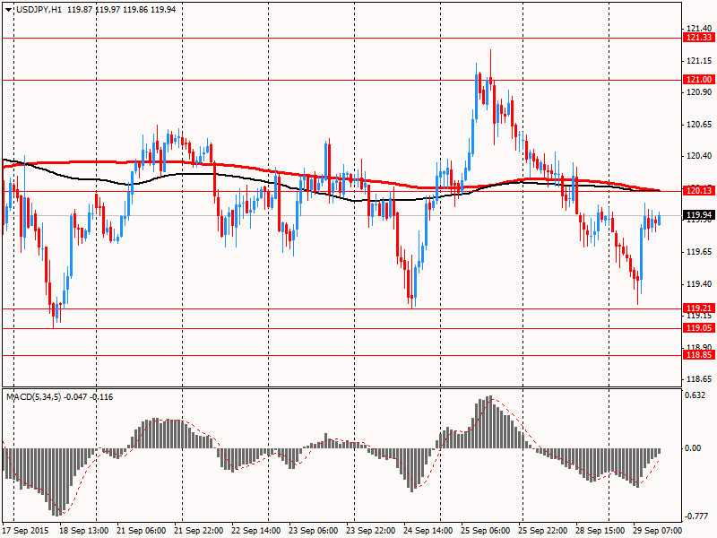Viewport: 717px width, 538px height.
Task: Select the 25 Sep 06:00 time label
Action: (x=485, y=531)
